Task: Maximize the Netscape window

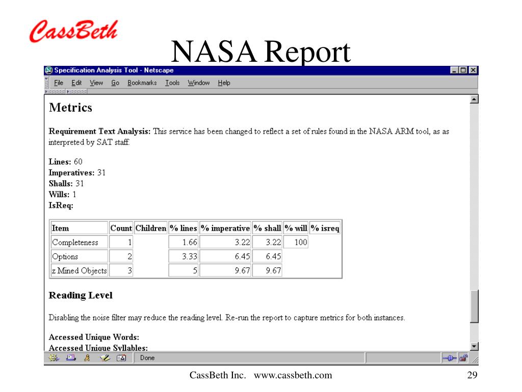Action: tap(463, 70)
